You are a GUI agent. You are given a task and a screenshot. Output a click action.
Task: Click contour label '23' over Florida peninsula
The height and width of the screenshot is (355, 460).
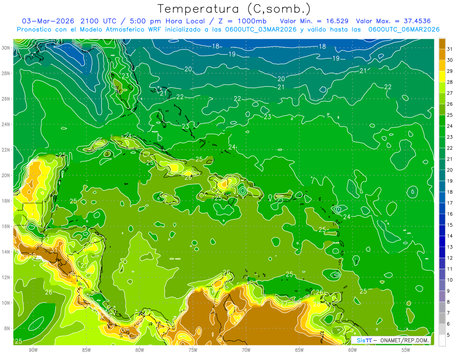[125, 76]
